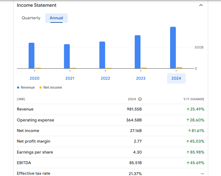Click the 45.69% EBITDA change
The image size is (221, 176).
click(x=195, y=163)
